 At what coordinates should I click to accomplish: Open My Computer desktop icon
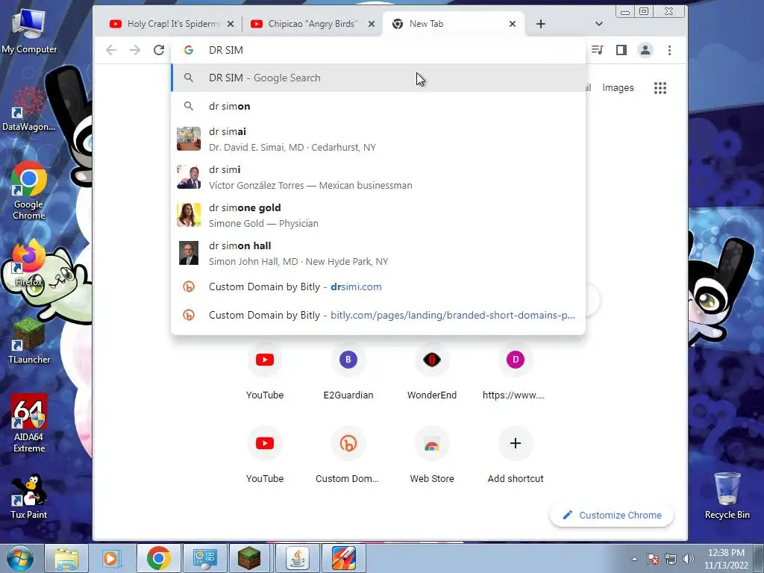pyautogui.click(x=29, y=31)
